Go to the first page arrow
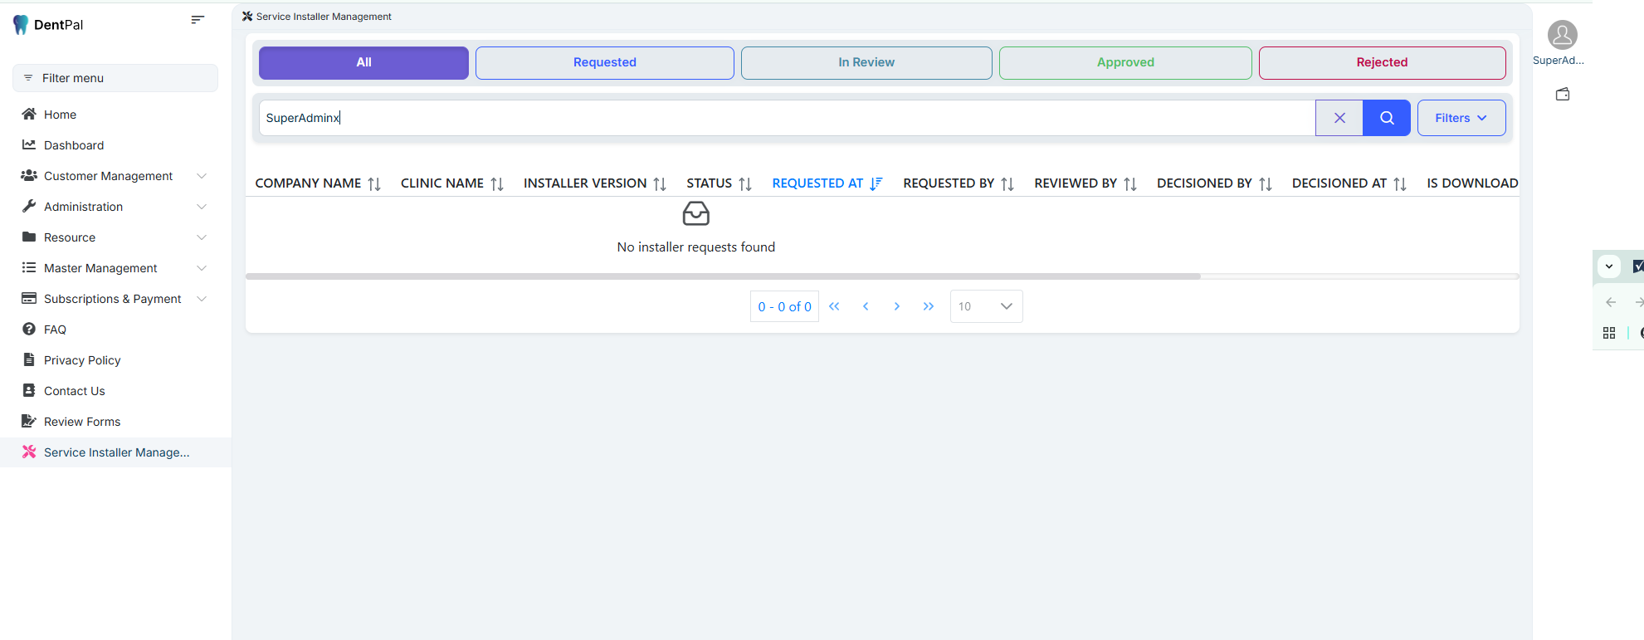This screenshot has width=1644, height=640. pyautogui.click(x=834, y=306)
